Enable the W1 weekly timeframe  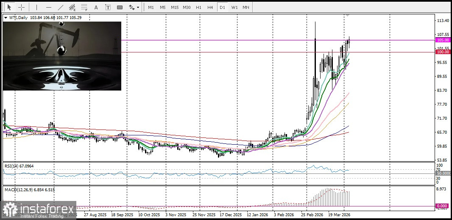point(234,7)
